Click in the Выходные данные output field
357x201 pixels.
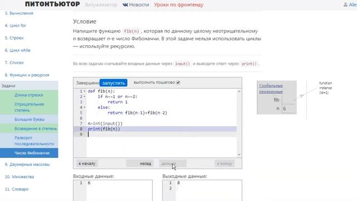pyautogui.click(x=202, y=190)
